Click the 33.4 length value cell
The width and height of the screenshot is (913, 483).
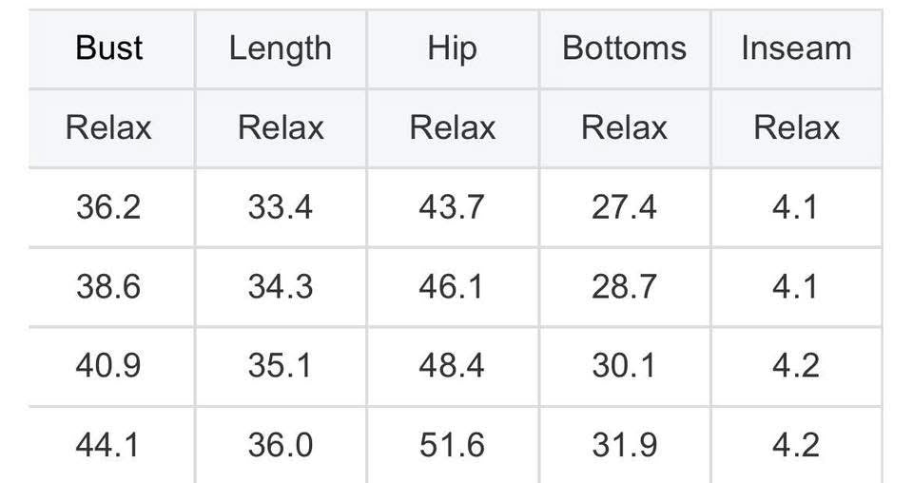(x=281, y=207)
